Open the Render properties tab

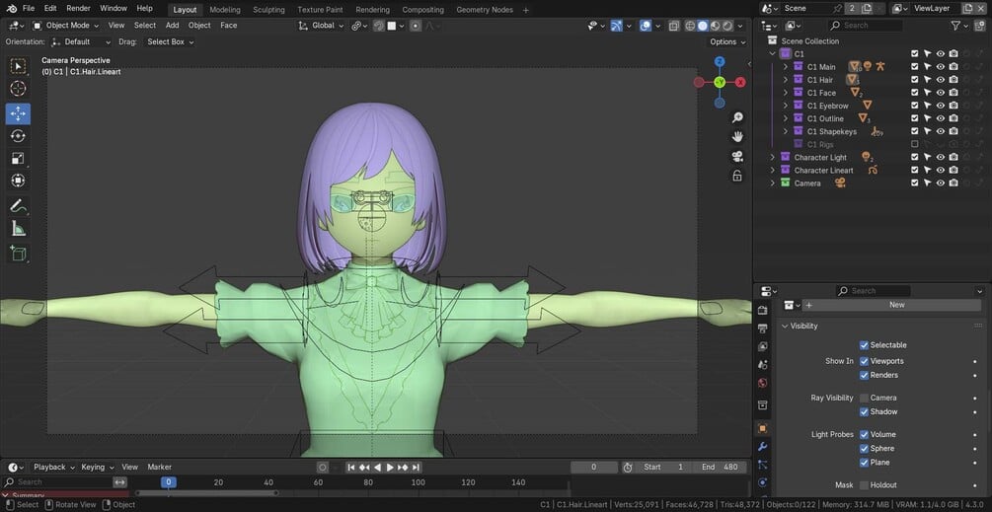click(762, 310)
